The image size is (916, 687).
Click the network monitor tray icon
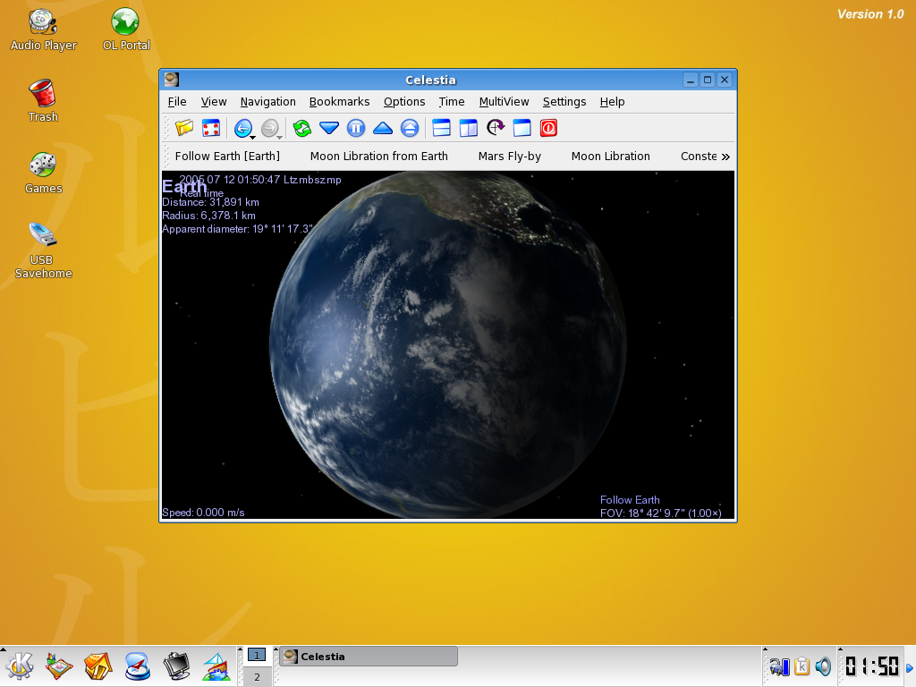pyautogui.click(x=779, y=666)
